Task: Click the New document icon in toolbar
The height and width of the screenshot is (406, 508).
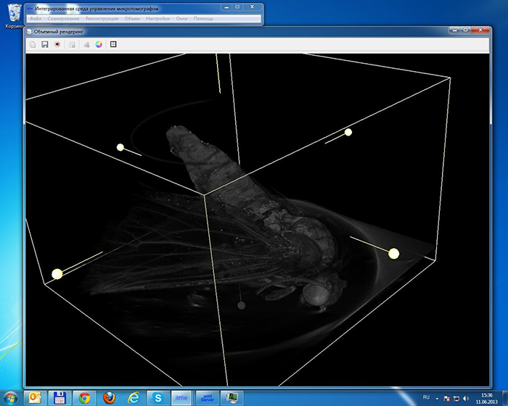Action: point(33,44)
